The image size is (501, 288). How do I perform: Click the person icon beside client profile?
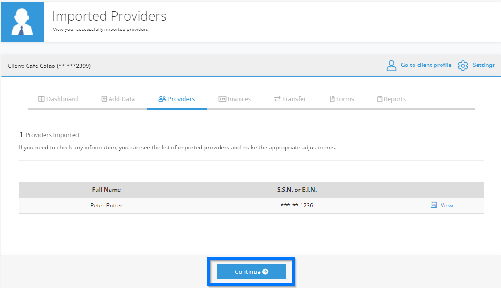(391, 66)
